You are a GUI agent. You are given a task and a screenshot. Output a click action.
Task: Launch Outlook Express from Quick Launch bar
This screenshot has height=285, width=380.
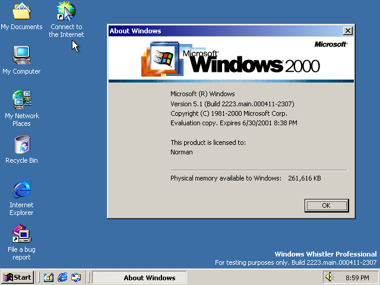[76, 277]
